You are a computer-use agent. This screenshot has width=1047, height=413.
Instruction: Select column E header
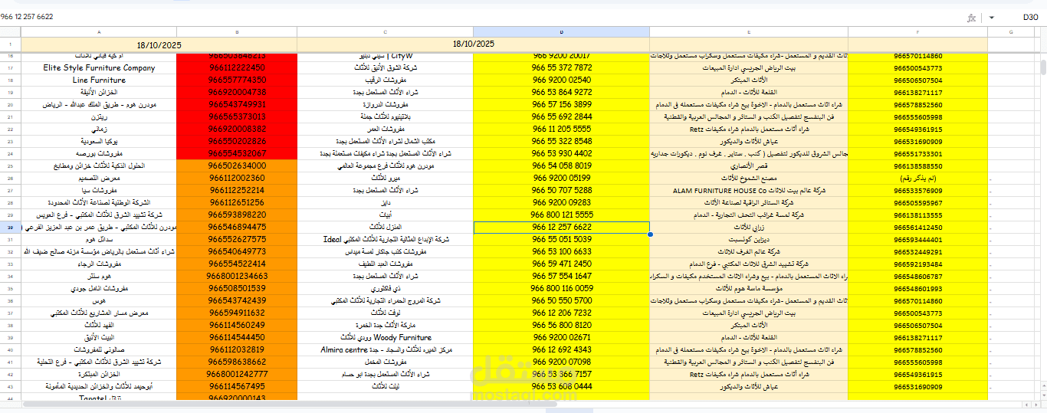click(749, 31)
